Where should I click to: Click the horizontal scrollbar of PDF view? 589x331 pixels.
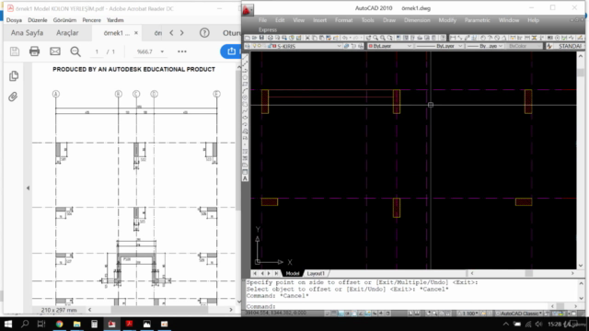point(160,310)
